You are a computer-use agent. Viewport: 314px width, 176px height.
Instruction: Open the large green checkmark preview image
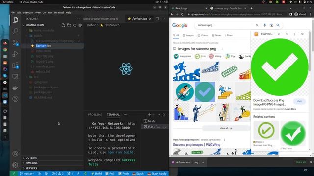[279, 67]
